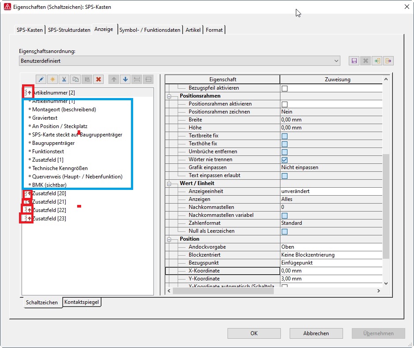Select An Position / Steckplatz entry
The height and width of the screenshot is (348, 414).
(x=60, y=126)
